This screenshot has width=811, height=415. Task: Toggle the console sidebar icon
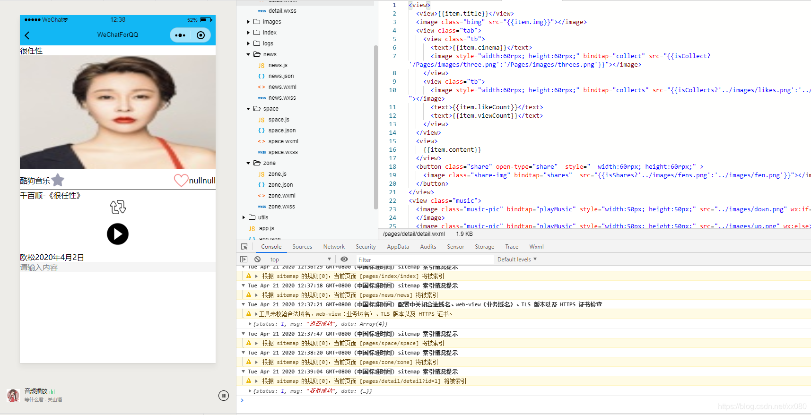244,259
